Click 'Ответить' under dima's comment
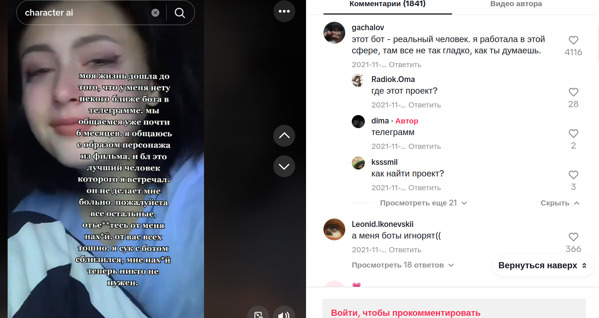This screenshot has height=318, width=599. 424,146
